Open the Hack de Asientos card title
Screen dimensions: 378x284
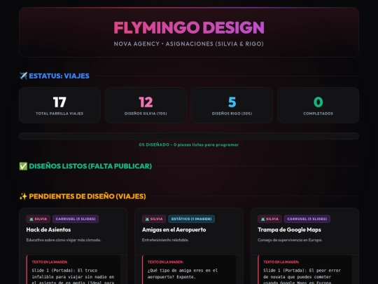48,230
